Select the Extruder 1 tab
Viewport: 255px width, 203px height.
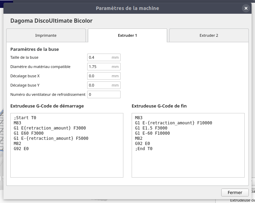pyautogui.click(x=127, y=35)
